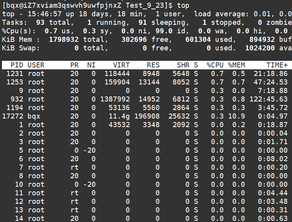
Task: Click the 'KiB Mem :' label
Action: click(x=21, y=40)
